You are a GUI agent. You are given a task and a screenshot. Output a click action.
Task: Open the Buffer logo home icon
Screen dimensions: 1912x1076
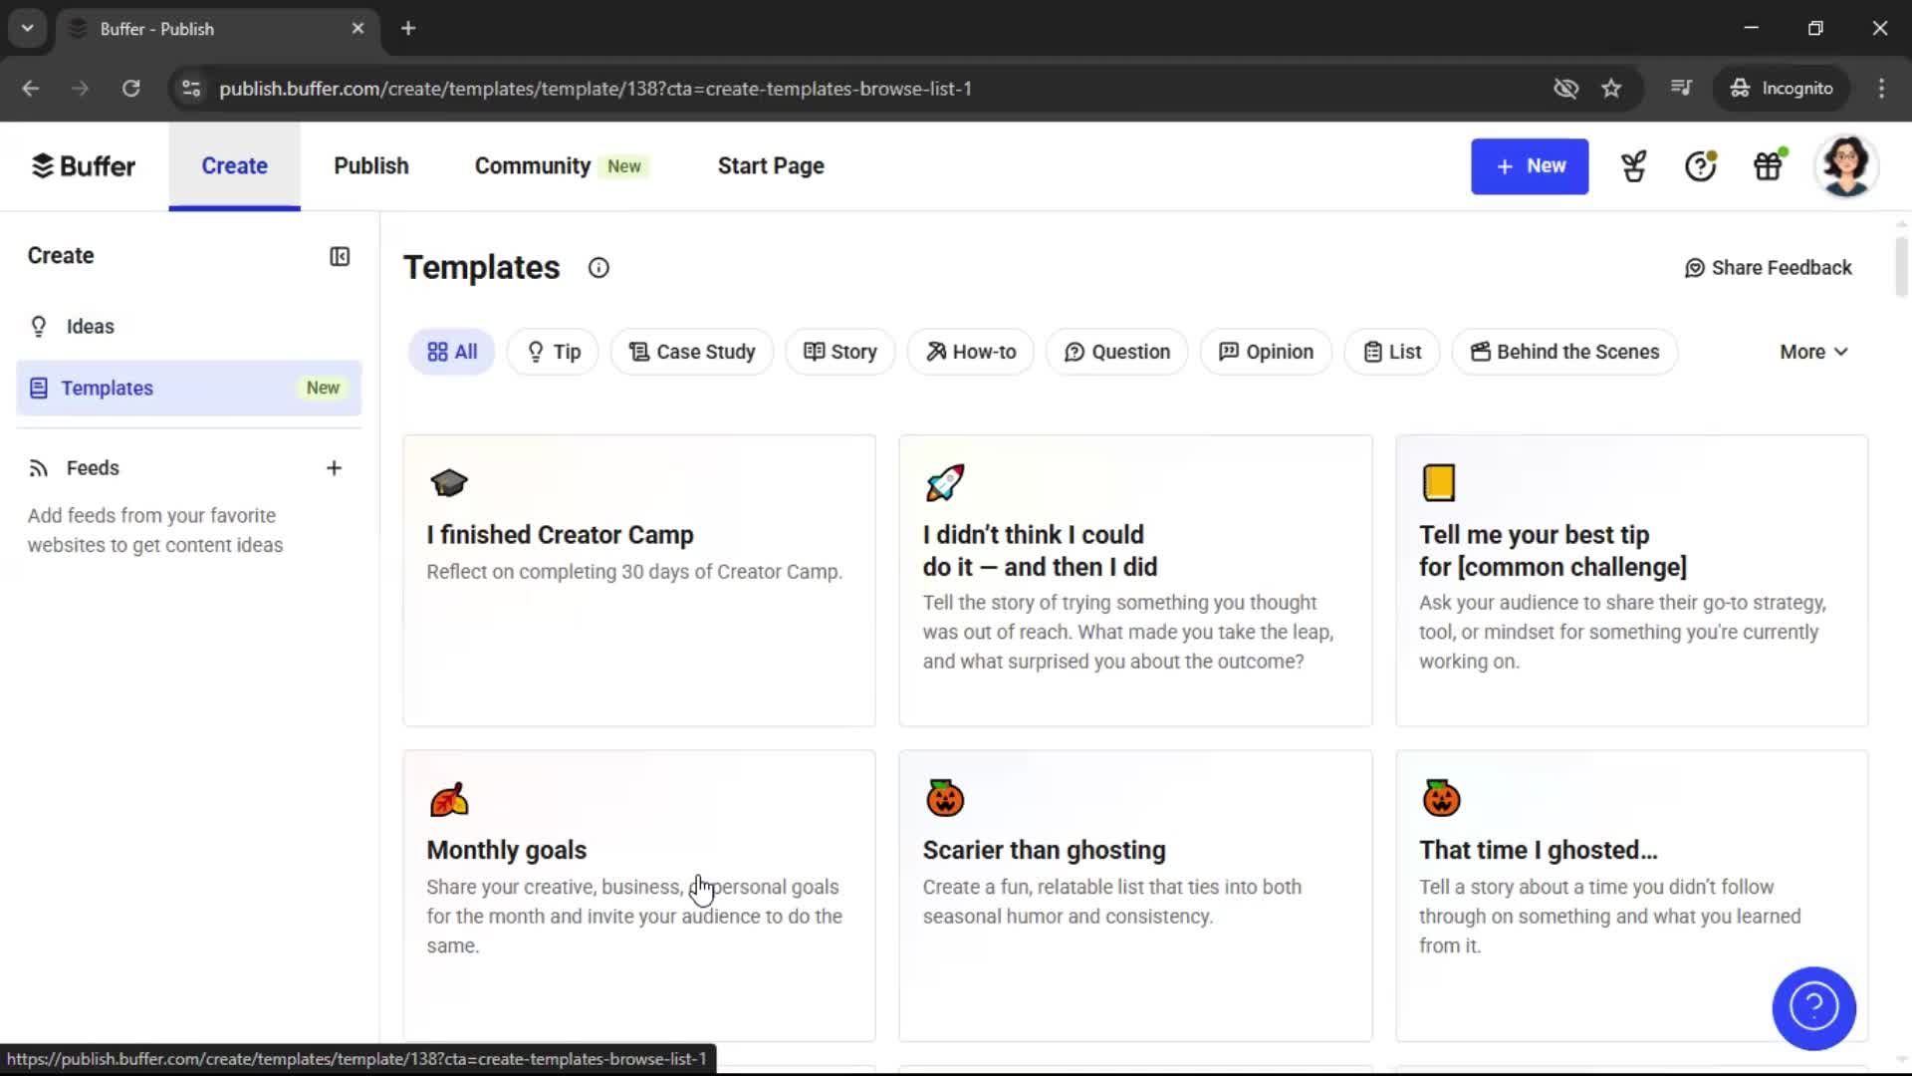(84, 165)
